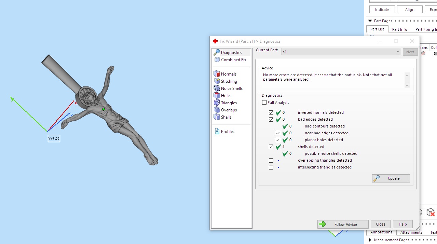
Task: Switch to the Part Info tab
Action: point(399,29)
